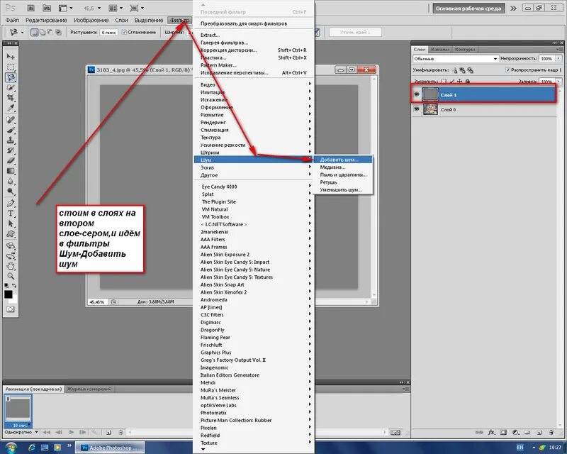Select the Crop tool
Image resolution: width=567 pixels, height=454 pixels.
point(11,97)
